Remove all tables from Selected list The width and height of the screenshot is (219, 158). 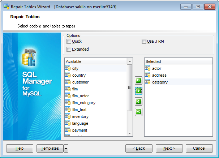(138, 112)
